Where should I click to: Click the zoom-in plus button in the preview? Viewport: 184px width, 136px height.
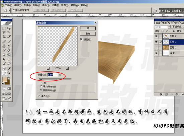tap(67, 68)
